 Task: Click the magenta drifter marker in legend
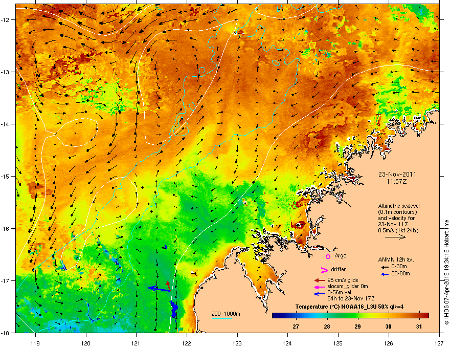tap(325, 270)
